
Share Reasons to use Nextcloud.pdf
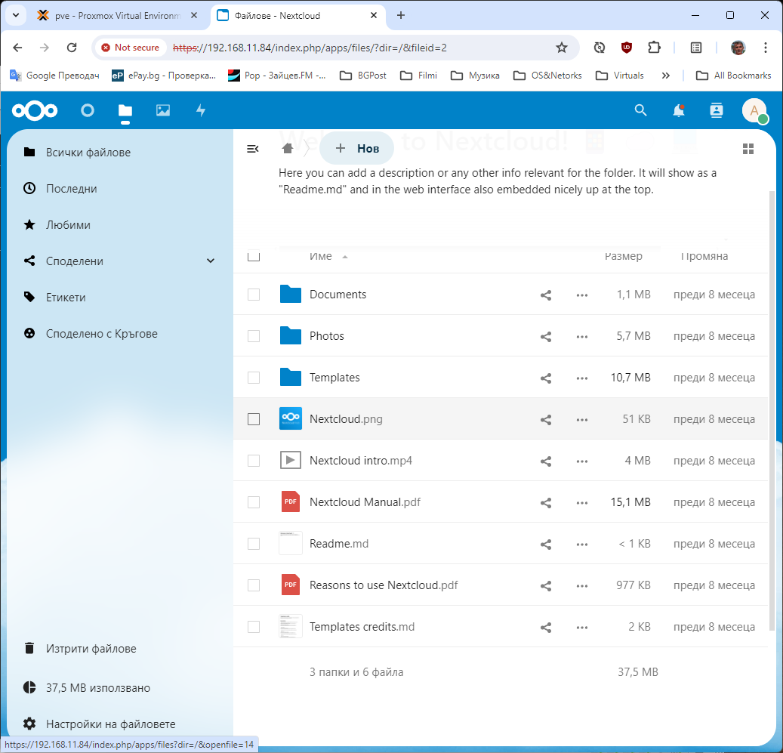[546, 585]
